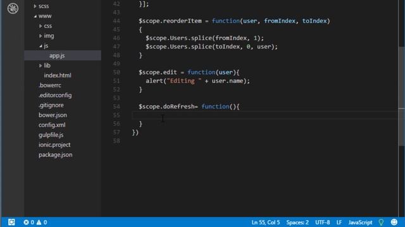Image resolution: width=405 pixels, height=227 pixels.
Task: Open index.html in the file tree
Action: click(58, 76)
